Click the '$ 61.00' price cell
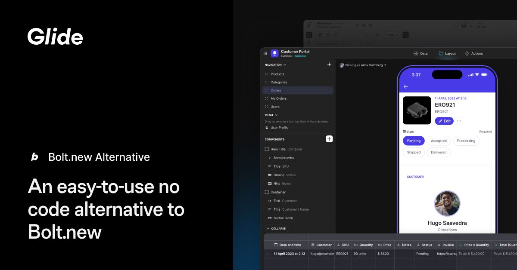Viewport: 517px width, 270px height. pyautogui.click(x=384, y=254)
